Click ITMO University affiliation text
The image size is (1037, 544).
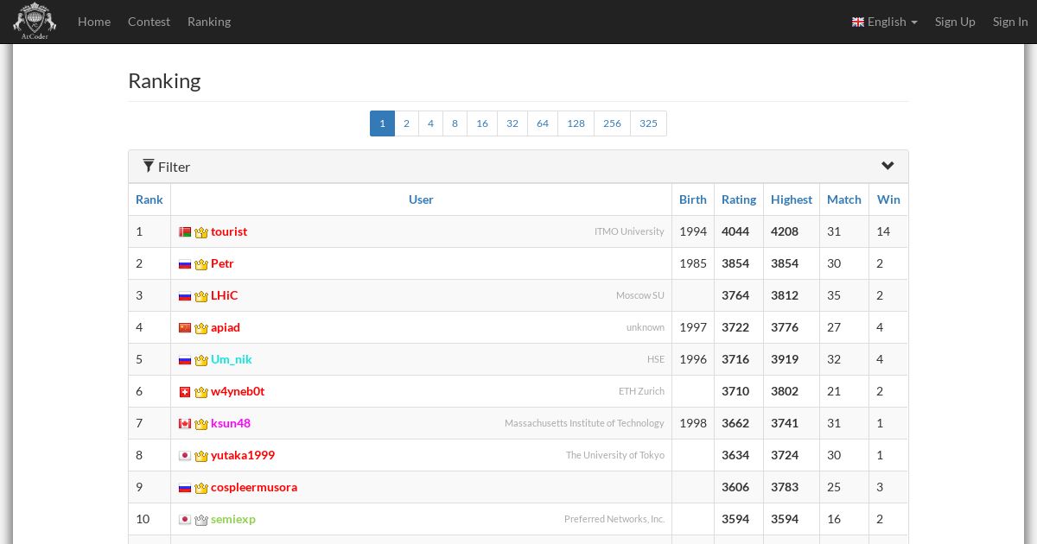[x=629, y=231]
